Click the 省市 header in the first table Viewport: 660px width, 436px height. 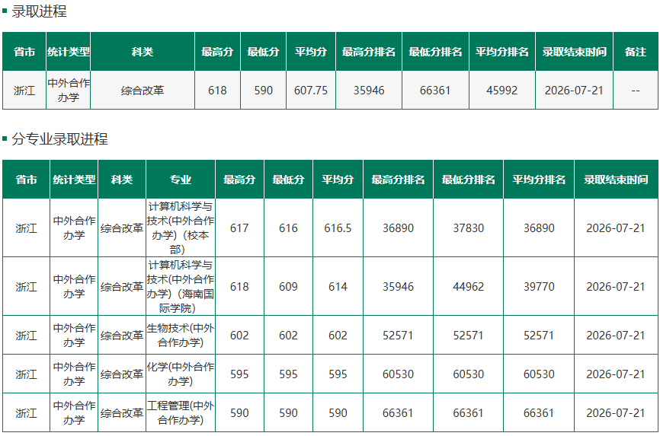tap(24, 52)
